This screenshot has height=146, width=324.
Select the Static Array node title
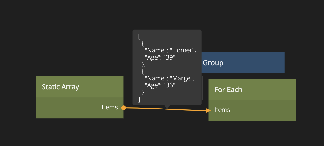(x=60, y=87)
